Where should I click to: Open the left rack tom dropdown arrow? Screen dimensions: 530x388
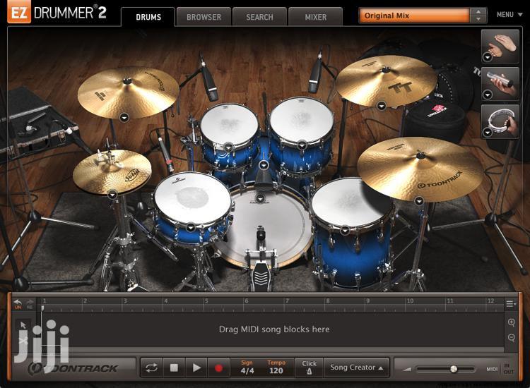tap(229, 147)
